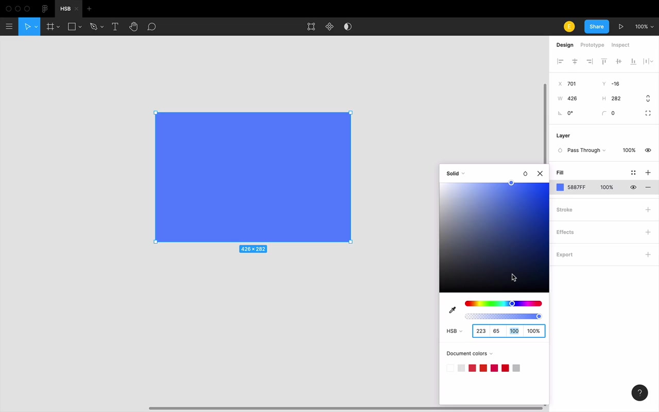Select the white document color swatch
Image resolution: width=659 pixels, height=412 pixels.
[x=450, y=368]
